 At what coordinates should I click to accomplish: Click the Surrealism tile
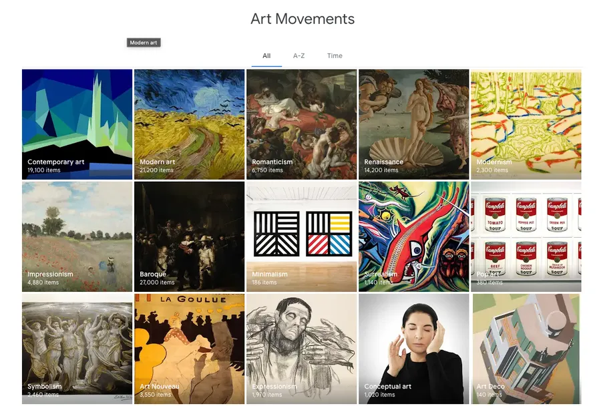point(414,236)
